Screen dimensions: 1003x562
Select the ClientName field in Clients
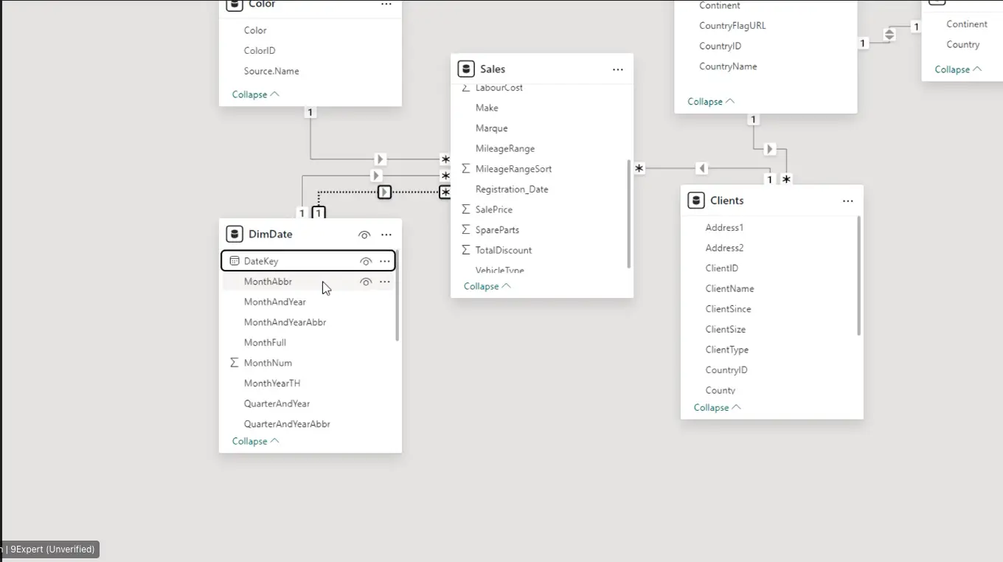[729, 288]
